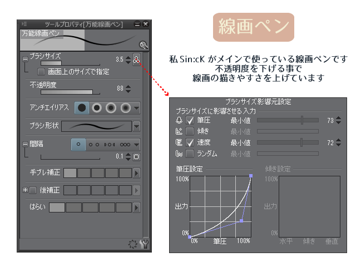Minimize the tool property palette
This screenshot has height=267, width=356.
[x=137, y=24]
